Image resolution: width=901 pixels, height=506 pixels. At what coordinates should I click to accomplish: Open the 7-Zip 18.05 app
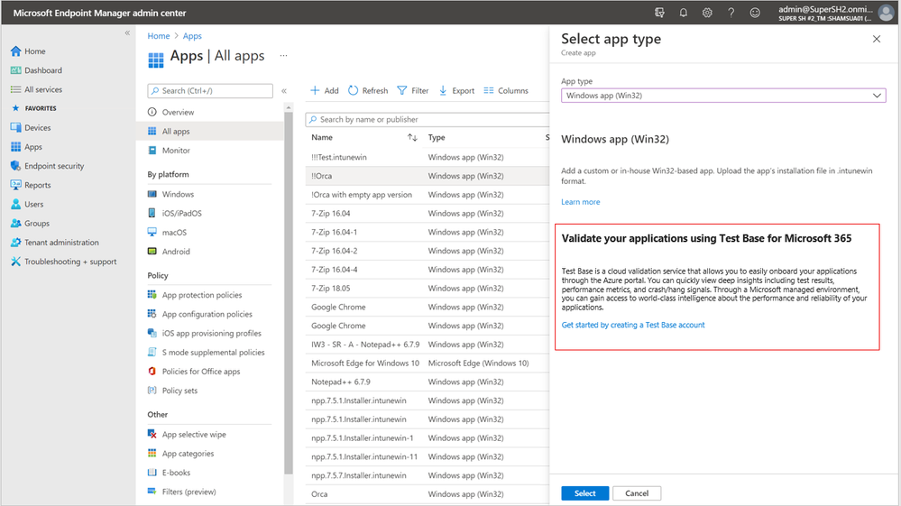pos(428,289)
